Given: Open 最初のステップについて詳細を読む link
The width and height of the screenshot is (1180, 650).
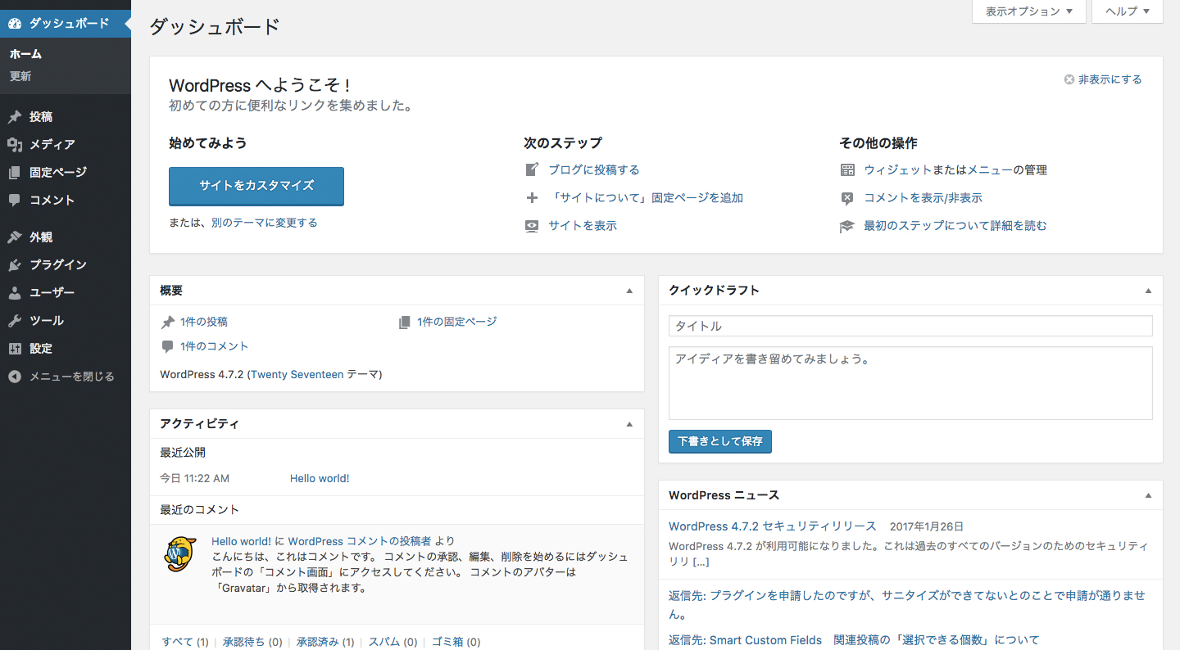Looking at the screenshot, I should click(x=955, y=226).
